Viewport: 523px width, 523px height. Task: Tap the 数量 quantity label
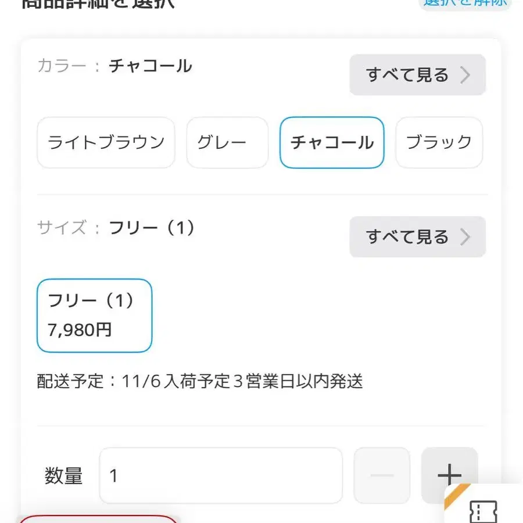(x=64, y=475)
